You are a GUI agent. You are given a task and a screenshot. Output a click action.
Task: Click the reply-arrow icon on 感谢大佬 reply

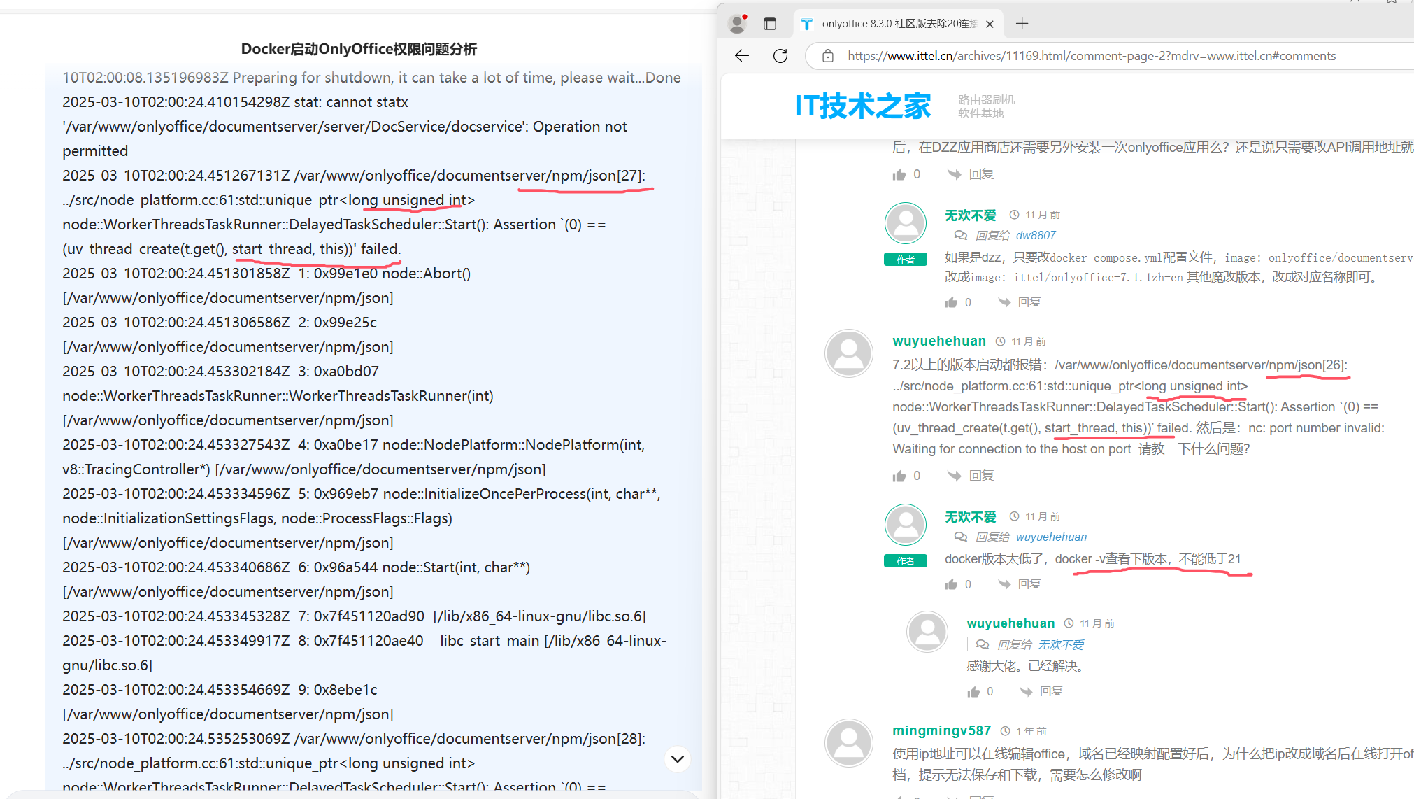point(1026,691)
